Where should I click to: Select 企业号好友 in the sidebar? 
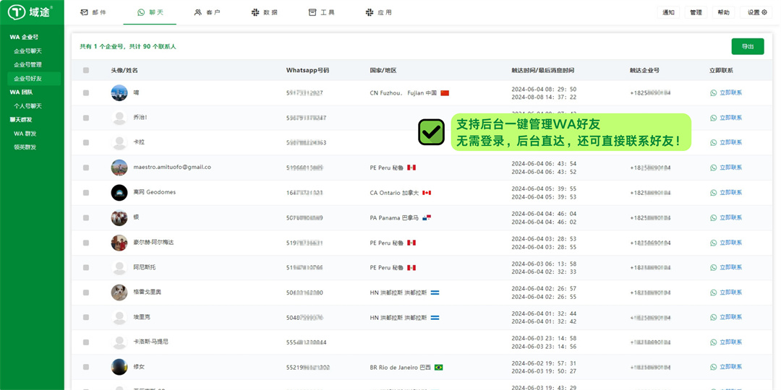click(x=34, y=79)
